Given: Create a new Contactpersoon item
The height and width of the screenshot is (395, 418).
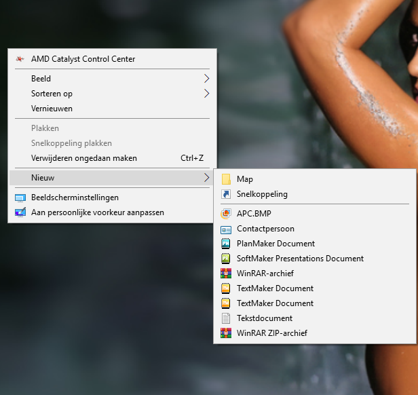Looking at the screenshot, I should [x=265, y=229].
